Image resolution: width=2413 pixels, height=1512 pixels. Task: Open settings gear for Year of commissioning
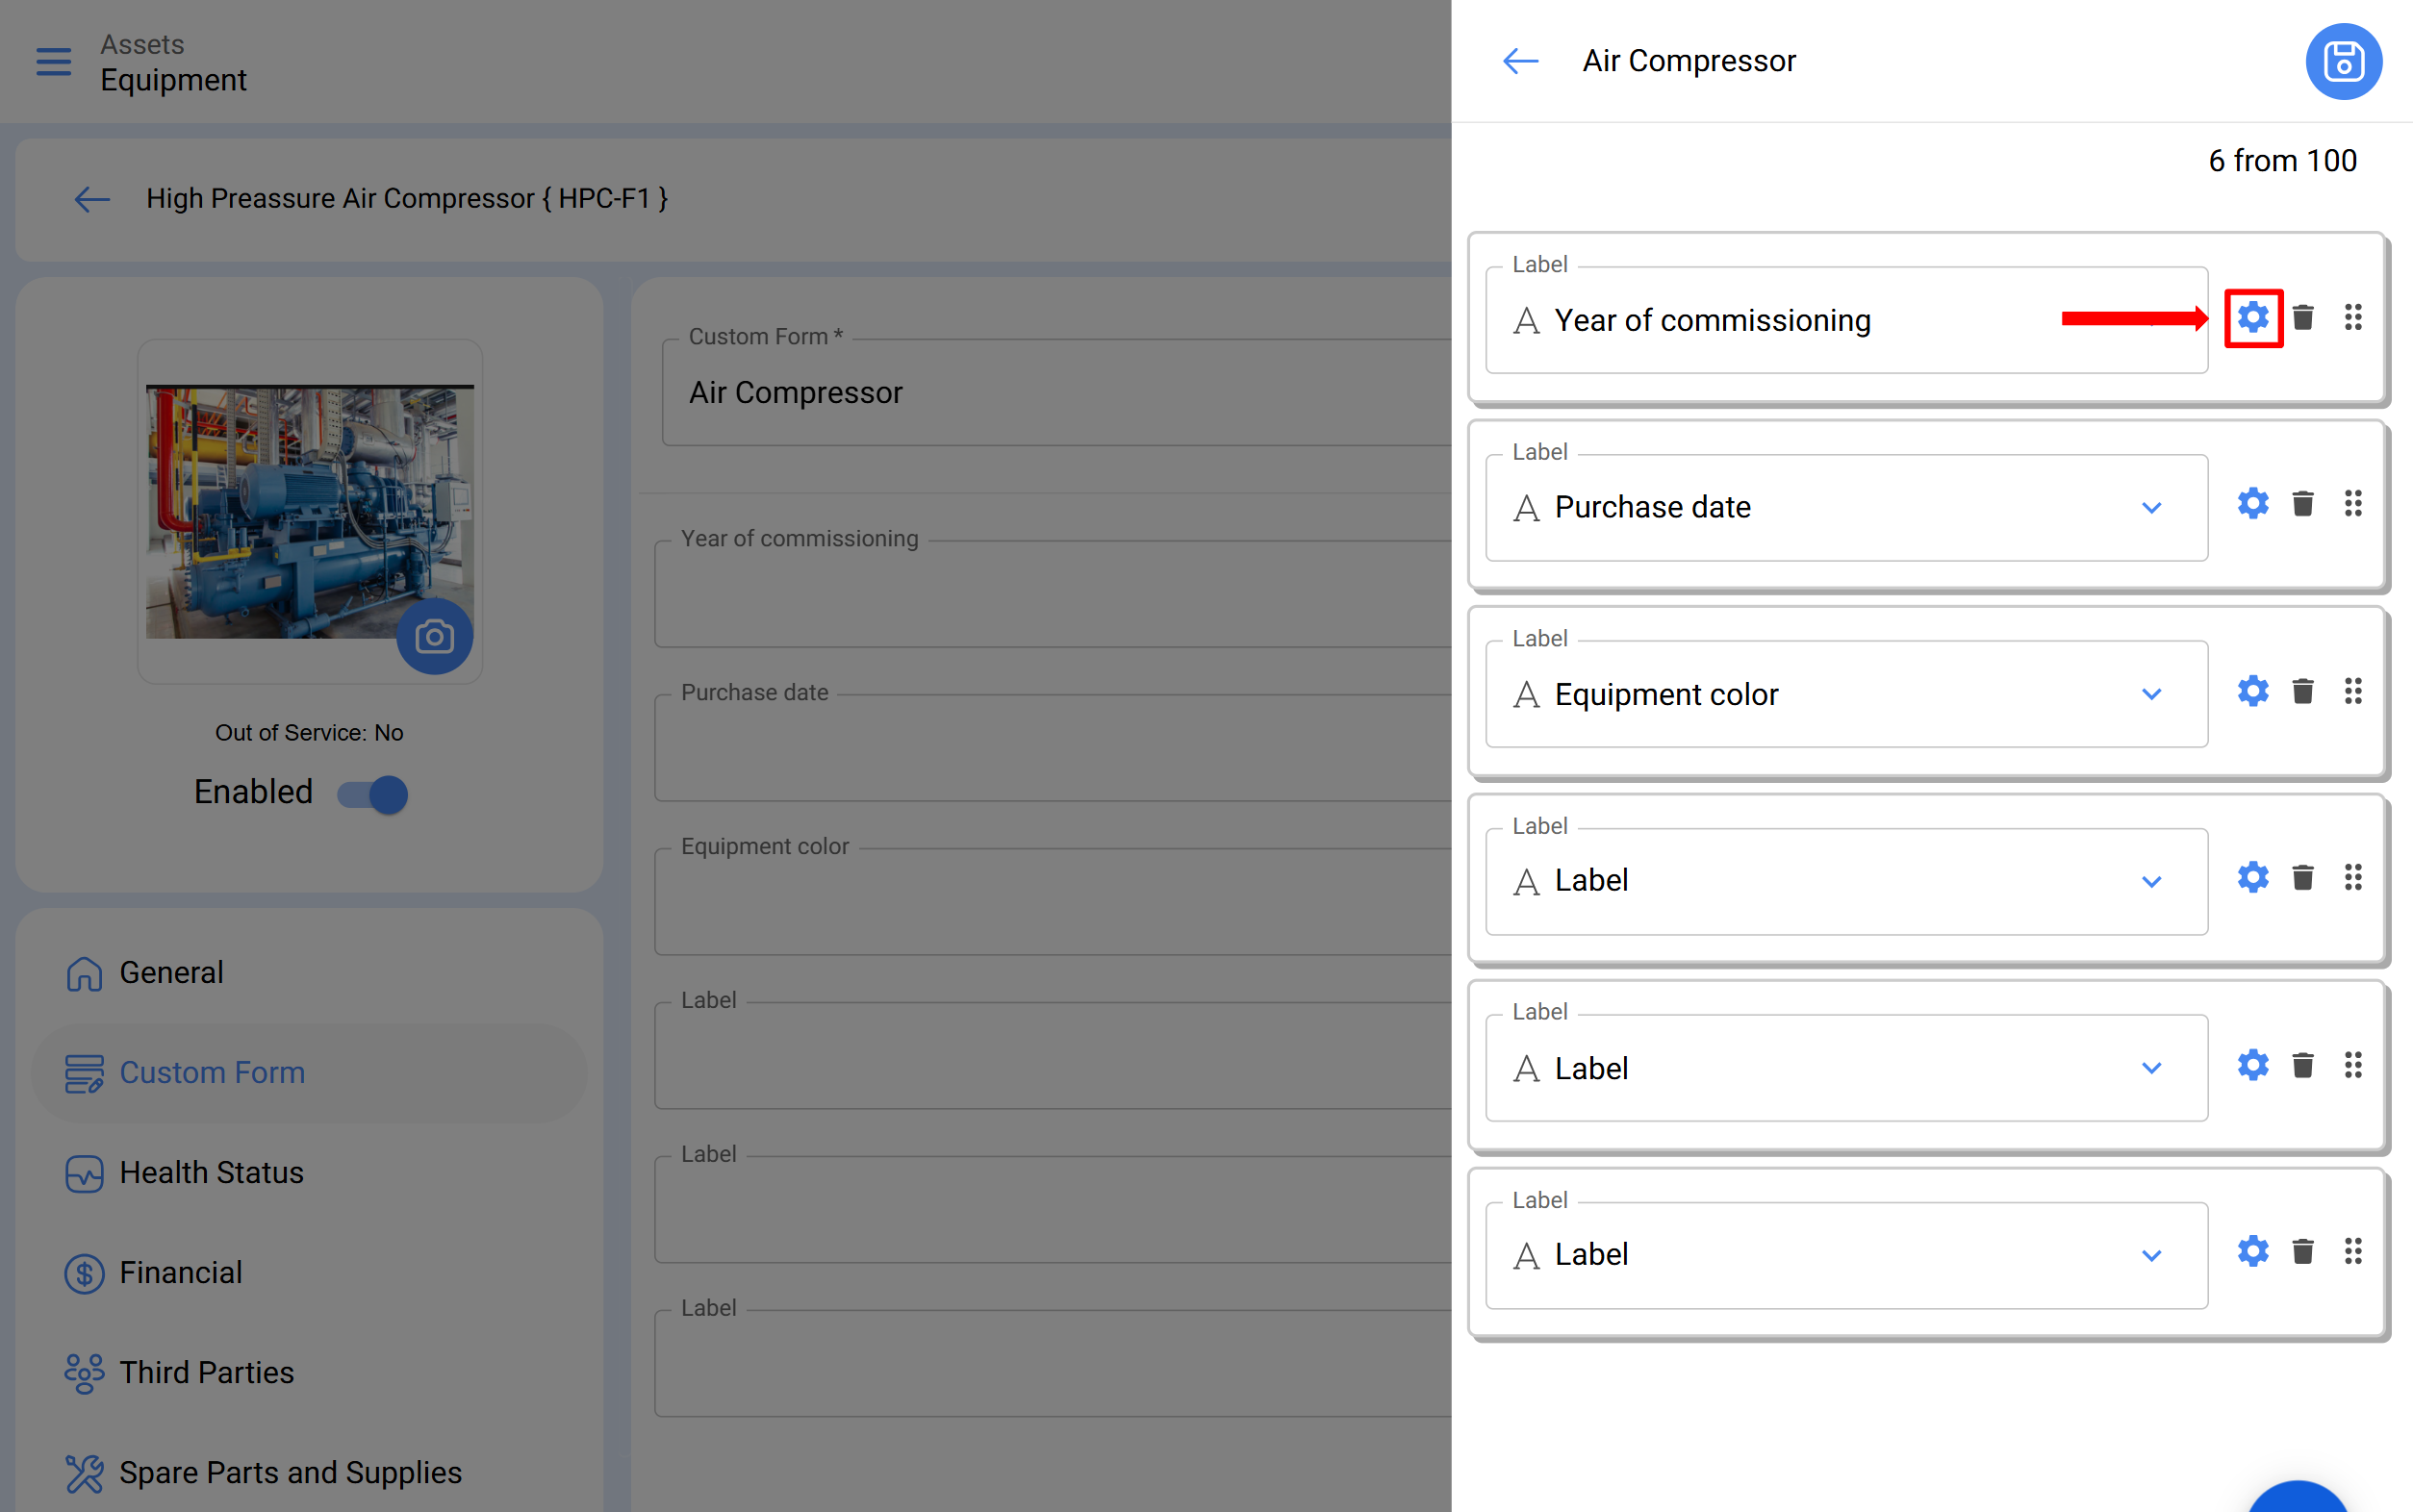tap(2252, 318)
